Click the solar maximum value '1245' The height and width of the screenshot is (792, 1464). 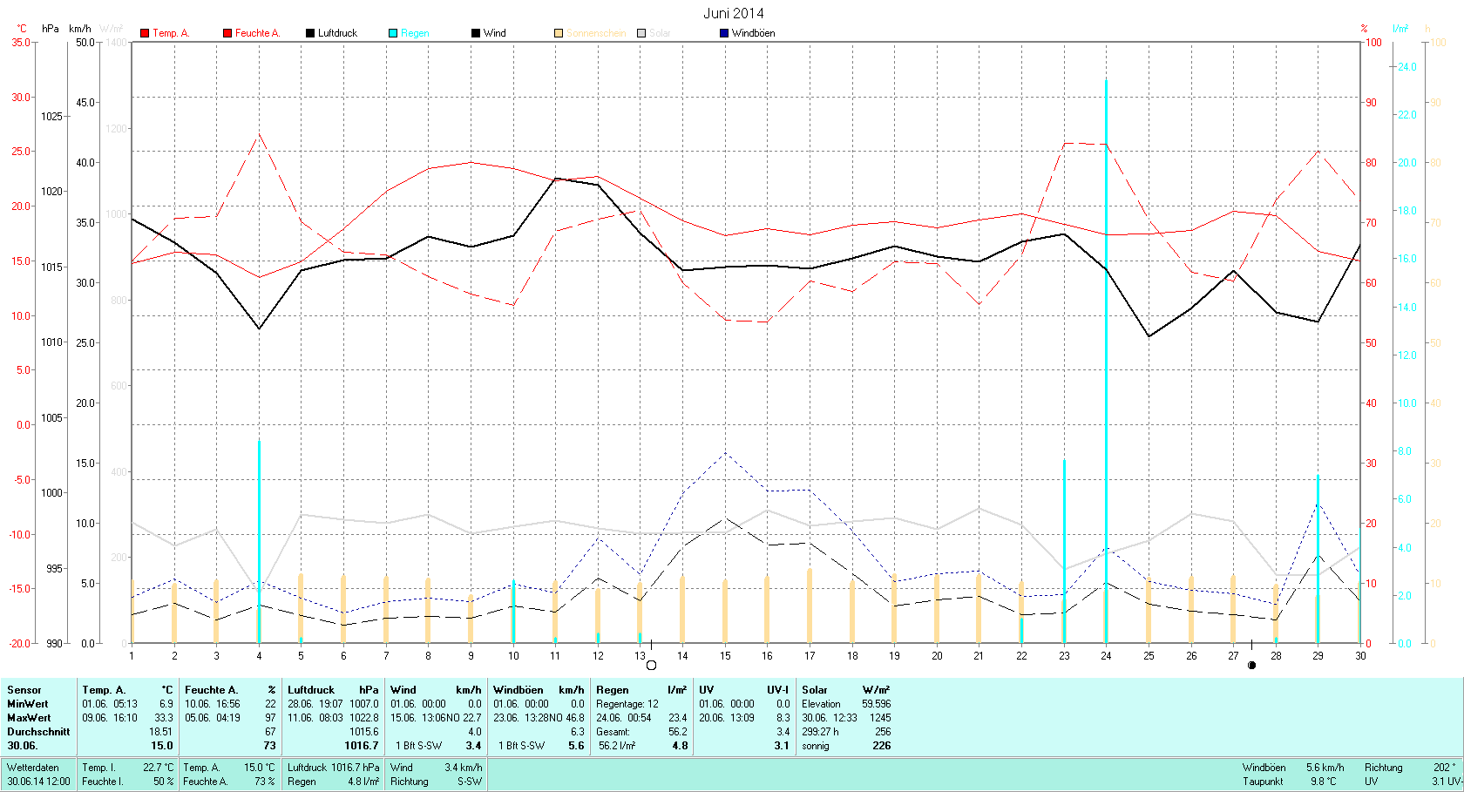880,718
